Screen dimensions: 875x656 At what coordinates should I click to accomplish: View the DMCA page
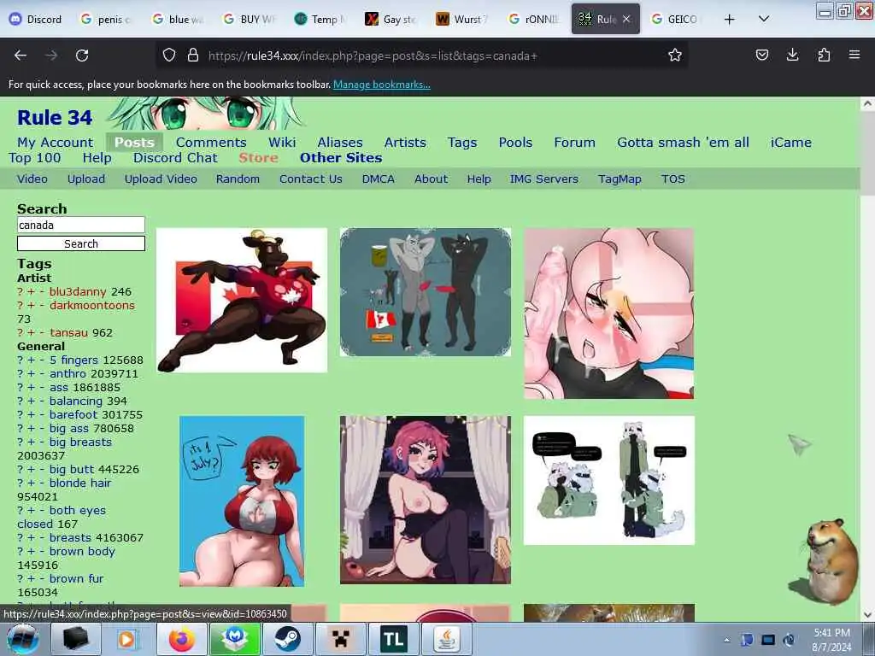tap(378, 179)
